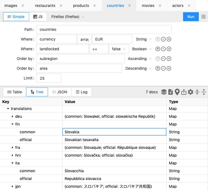The image size is (208, 190).
Task: Remove the landlocked where clause
Action: pyautogui.click(x=163, y=49)
